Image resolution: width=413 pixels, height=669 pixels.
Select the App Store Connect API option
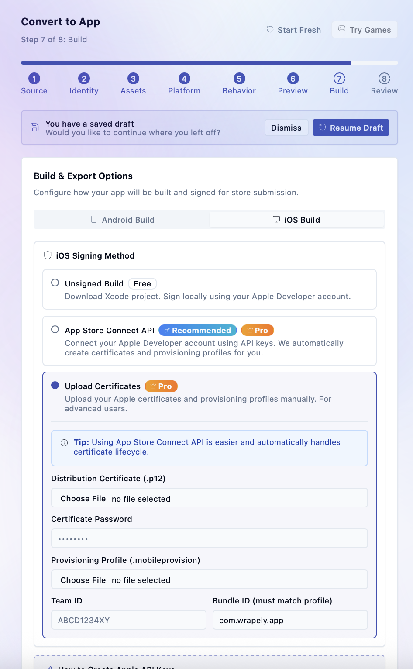point(55,330)
